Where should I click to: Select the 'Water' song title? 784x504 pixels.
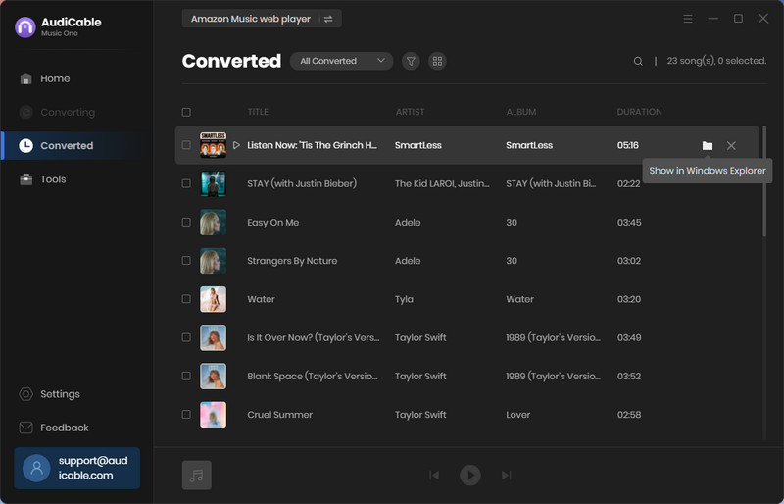[261, 299]
